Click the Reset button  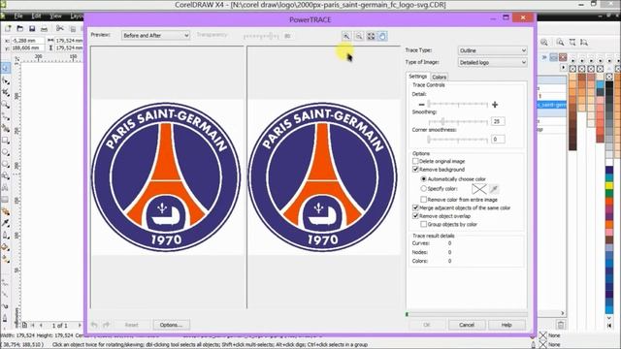132,325
